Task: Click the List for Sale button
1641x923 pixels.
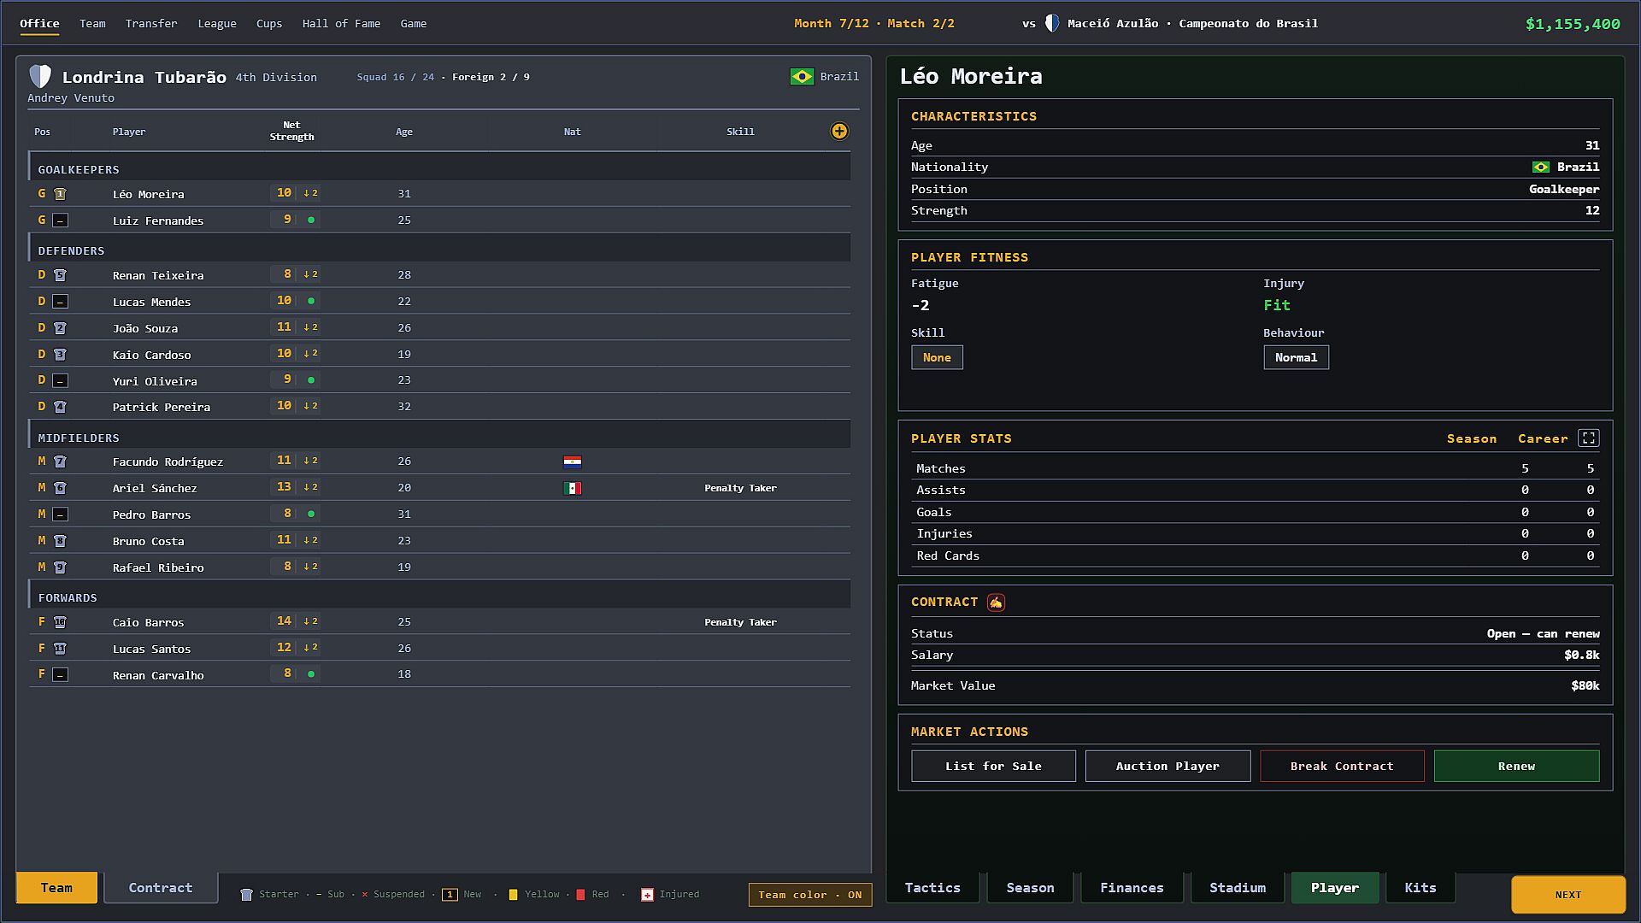Action: [993, 767]
